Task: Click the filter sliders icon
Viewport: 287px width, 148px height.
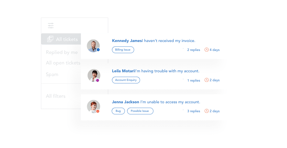Action: point(51,25)
